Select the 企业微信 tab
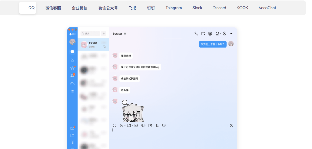312x149 pixels. pyautogui.click(x=80, y=8)
